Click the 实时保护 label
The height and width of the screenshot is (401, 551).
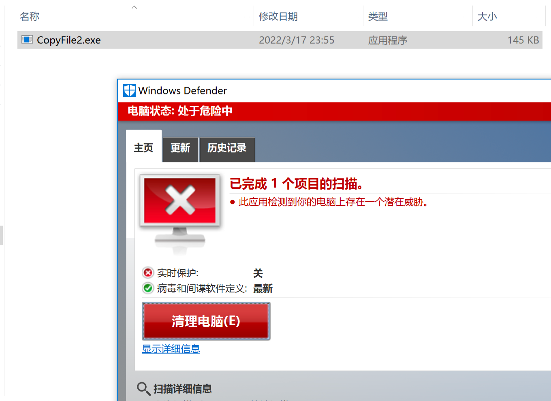point(178,273)
